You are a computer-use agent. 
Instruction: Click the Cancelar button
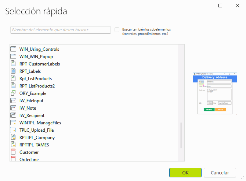(x=220, y=173)
